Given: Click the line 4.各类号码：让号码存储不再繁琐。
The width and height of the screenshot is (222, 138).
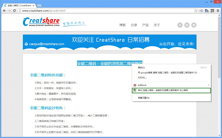Looking at the screenshot, I should coord(53,99).
